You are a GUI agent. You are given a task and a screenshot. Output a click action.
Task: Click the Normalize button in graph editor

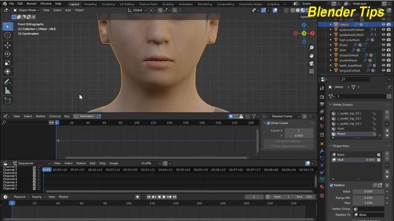pos(87,116)
